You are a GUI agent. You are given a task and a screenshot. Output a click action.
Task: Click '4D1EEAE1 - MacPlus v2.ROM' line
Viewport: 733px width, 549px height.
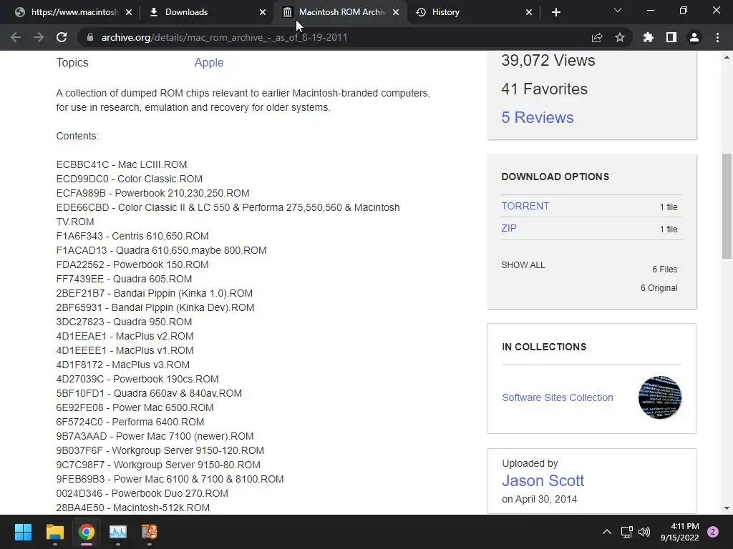125,336
